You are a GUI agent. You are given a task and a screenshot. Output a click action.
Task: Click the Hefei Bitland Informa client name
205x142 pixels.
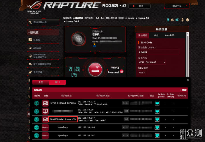click(x=63, y=103)
